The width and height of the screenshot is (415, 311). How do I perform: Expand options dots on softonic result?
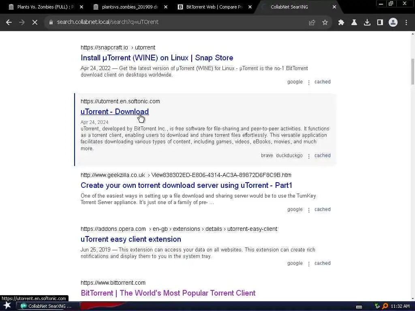[308, 156]
